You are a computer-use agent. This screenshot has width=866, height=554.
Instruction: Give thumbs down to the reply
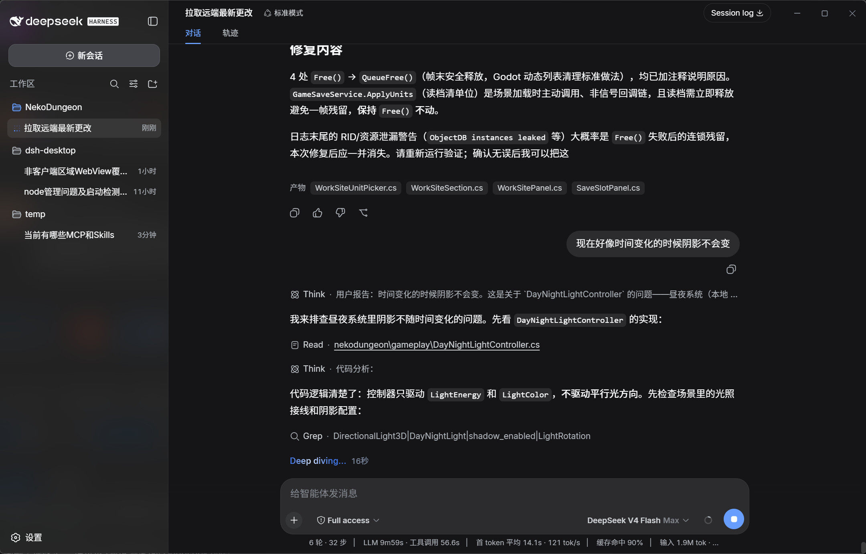coord(340,213)
